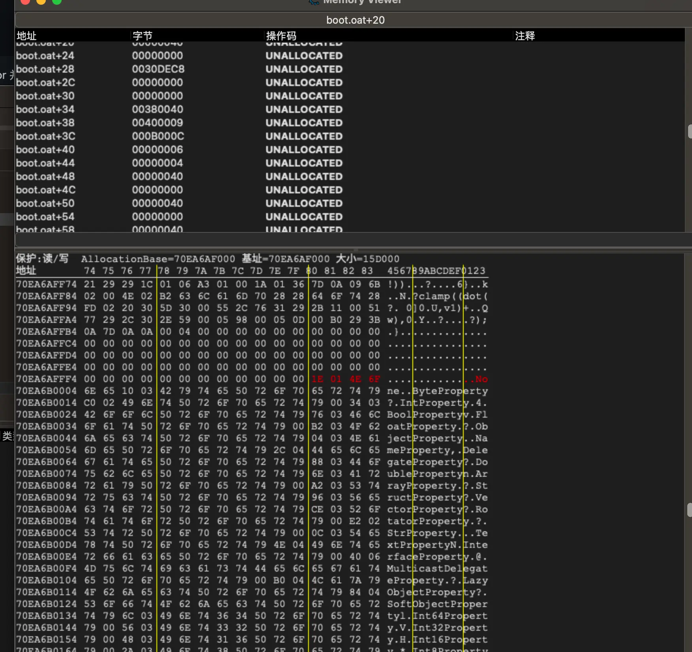692x652 pixels.
Task: Select the boot.oat+28 disassembler row
Action: pyautogui.click(x=45, y=69)
